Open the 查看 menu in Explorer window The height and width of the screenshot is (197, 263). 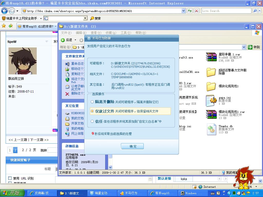[96, 33]
